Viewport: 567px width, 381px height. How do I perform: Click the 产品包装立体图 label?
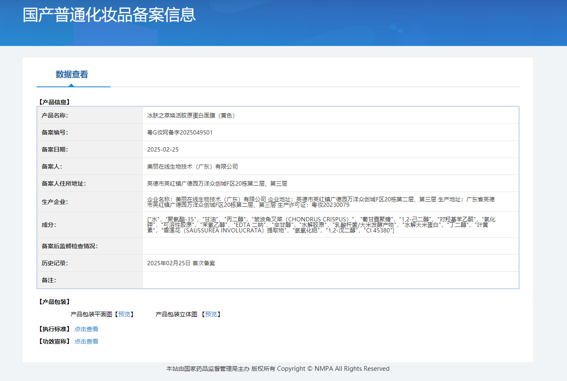tap(177, 314)
